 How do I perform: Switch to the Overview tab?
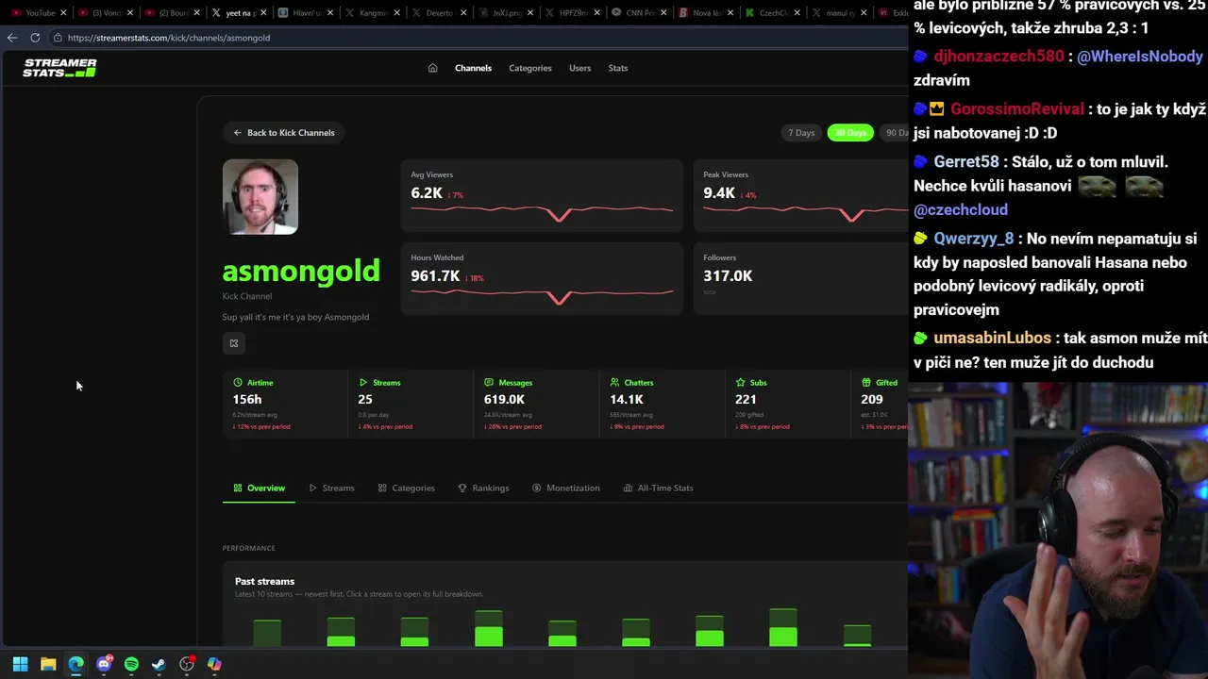coord(260,488)
